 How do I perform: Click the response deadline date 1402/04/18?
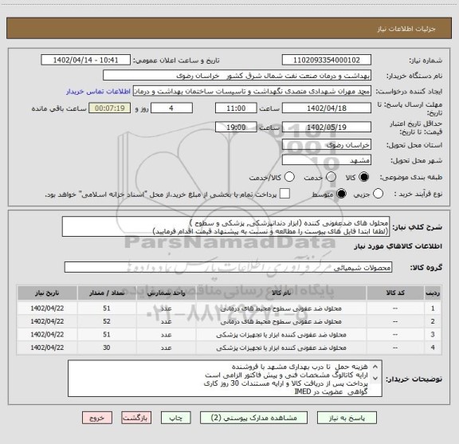[x=327, y=108]
